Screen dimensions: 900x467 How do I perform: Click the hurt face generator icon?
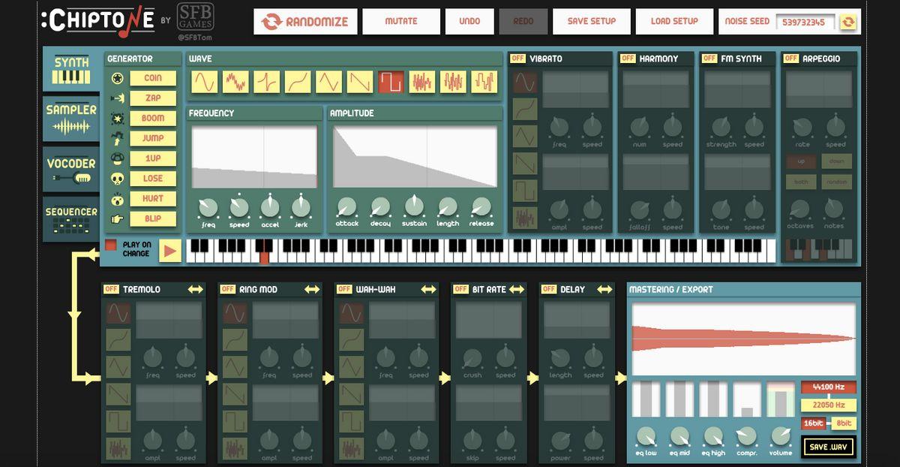tap(117, 199)
